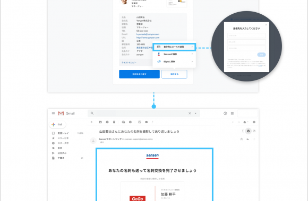Archive the open email

click(x=100, y=122)
